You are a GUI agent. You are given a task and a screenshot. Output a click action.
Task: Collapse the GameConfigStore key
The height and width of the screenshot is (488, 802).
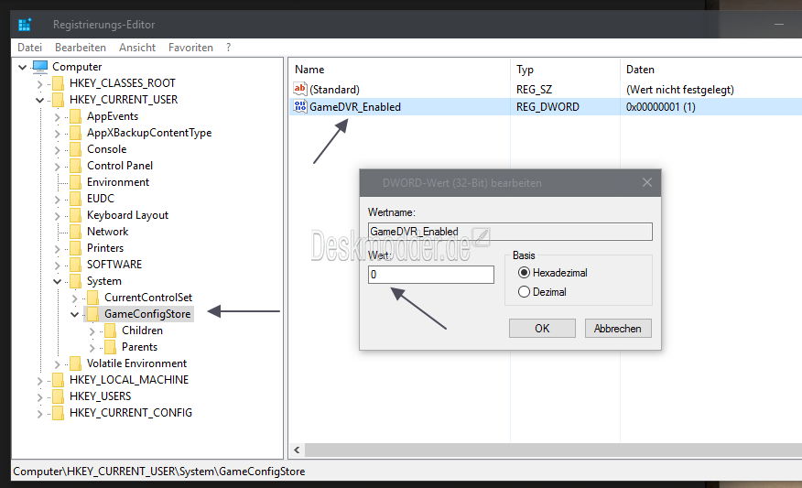tap(75, 315)
